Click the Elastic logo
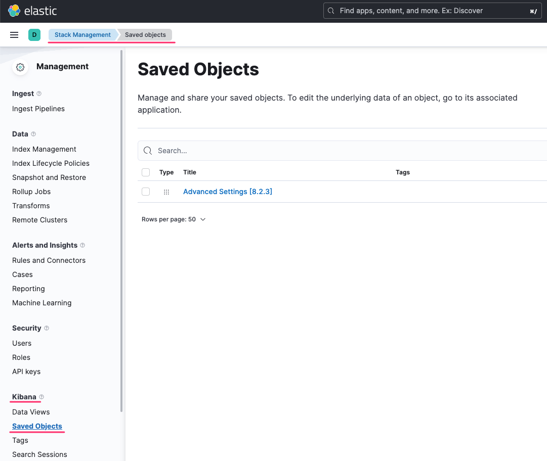The width and height of the screenshot is (547, 461). click(14, 10)
